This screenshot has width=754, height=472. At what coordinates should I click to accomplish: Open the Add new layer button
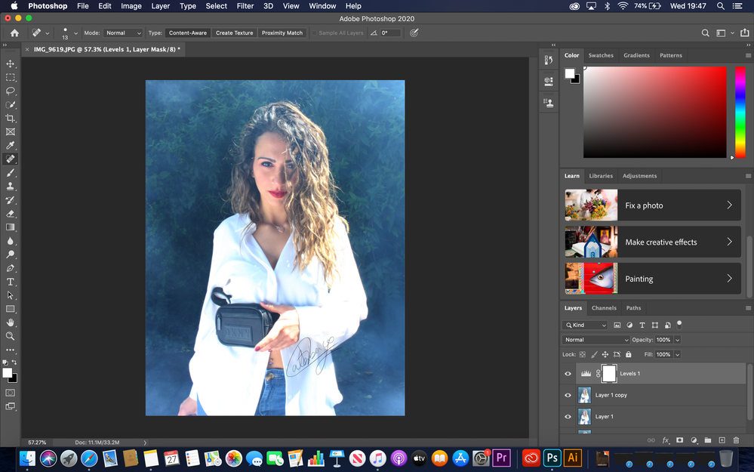tap(722, 440)
